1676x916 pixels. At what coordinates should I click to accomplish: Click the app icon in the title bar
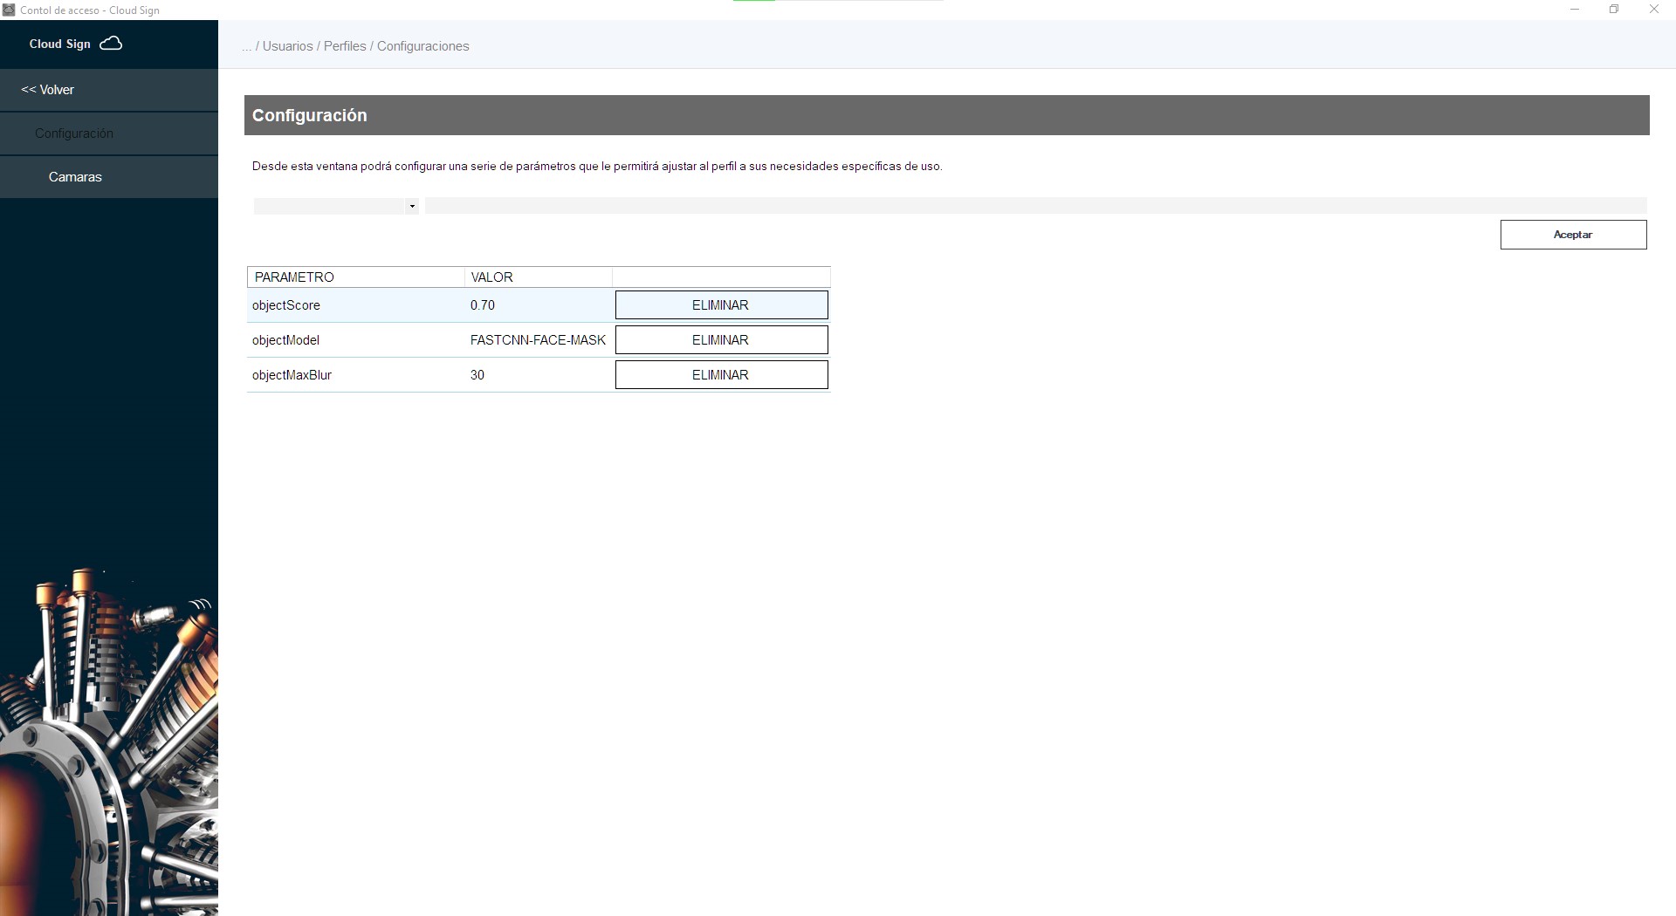(9, 10)
